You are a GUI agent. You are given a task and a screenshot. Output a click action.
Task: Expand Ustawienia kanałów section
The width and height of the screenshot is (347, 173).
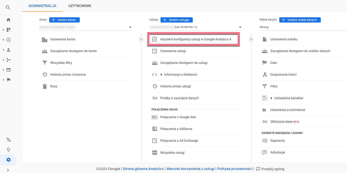pyautogui.click(x=288, y=98)
